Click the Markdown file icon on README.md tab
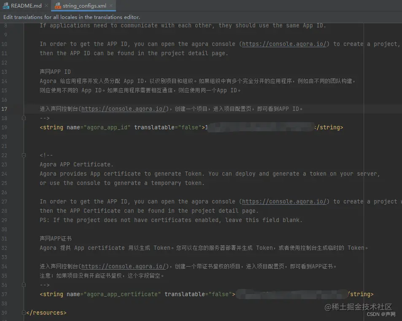Screen dimensions: 402x321 point(5,5)
